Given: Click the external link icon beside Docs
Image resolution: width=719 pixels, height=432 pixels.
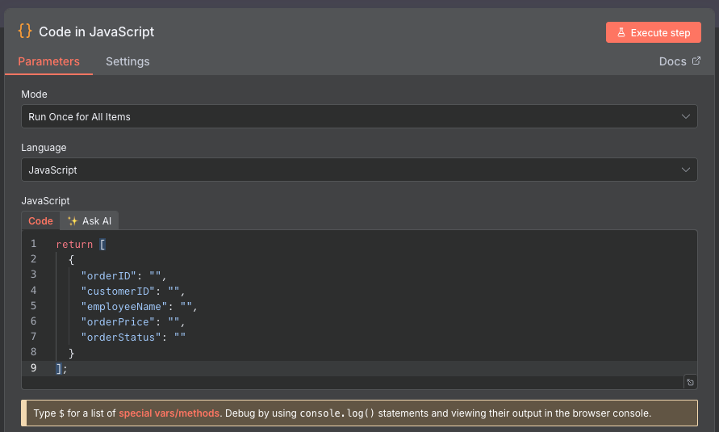Looking at the screenshot, I should click(x=696, y=61).
